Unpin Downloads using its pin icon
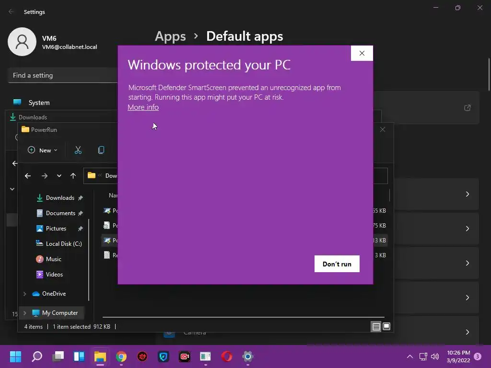Image resolution: width=491 pixels, height=368 pixels. click(81, 198)
